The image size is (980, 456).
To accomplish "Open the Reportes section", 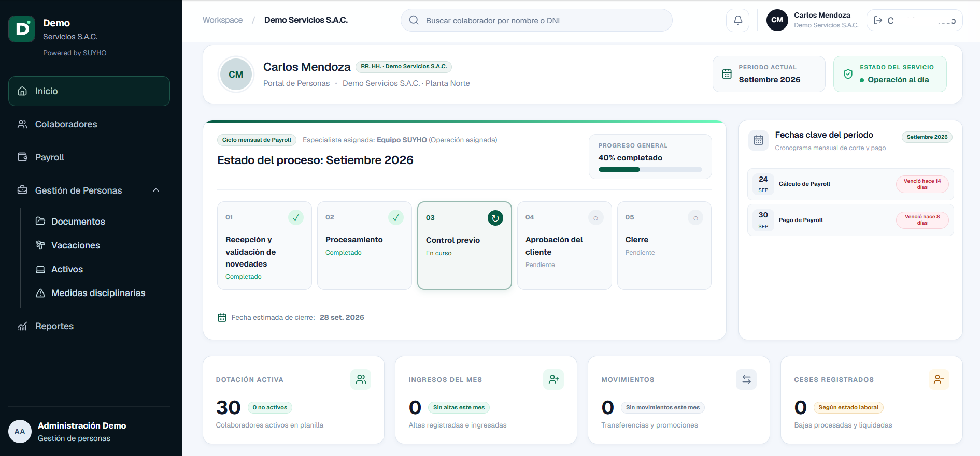I will 89,326.
